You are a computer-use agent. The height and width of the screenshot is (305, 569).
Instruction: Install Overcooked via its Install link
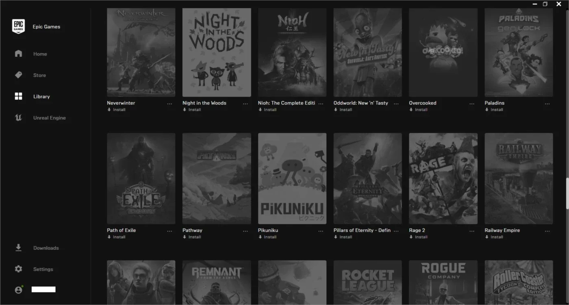(421, 110)
